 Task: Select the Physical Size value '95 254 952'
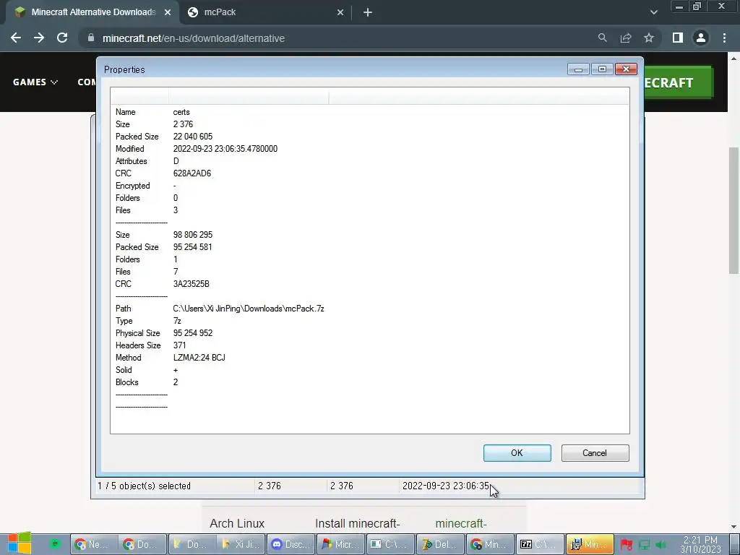pos(192,332)
